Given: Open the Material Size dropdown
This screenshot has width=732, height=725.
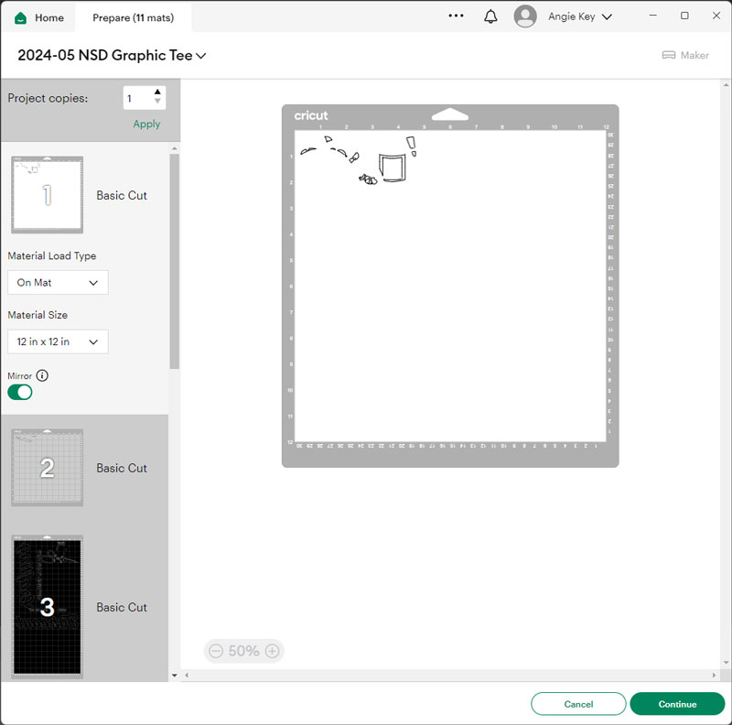Looking at the screenshot, I should click(58, 341).
